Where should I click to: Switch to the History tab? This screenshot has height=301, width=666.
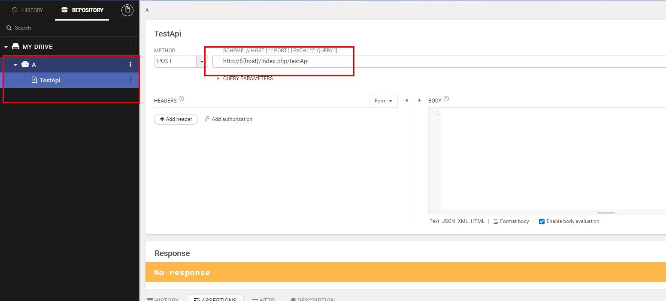coord(28,10)
